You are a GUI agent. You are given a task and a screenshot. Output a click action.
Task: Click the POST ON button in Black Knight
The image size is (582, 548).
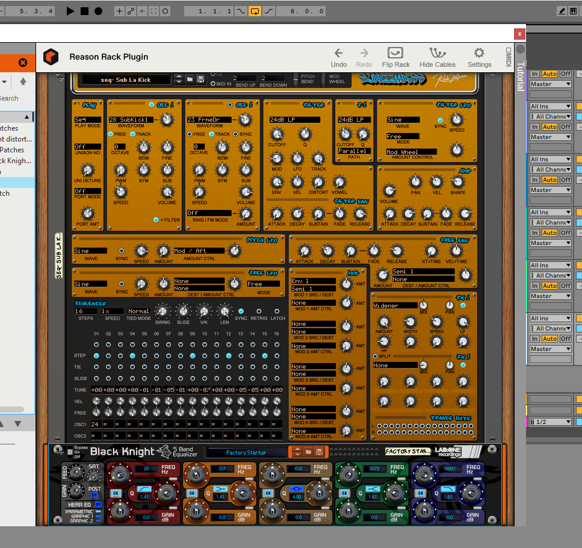pyautogui.click(x=94, y=495)
